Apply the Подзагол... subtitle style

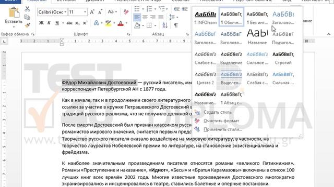point(283,37)
